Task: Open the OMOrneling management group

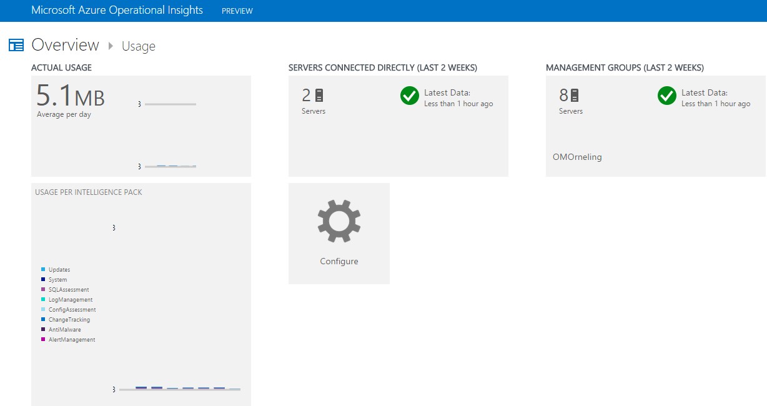Action: tap(578, 157)
